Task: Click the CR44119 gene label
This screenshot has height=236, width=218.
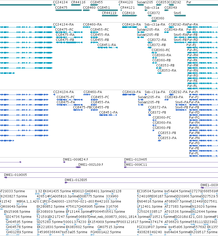Action: [109, 13]
